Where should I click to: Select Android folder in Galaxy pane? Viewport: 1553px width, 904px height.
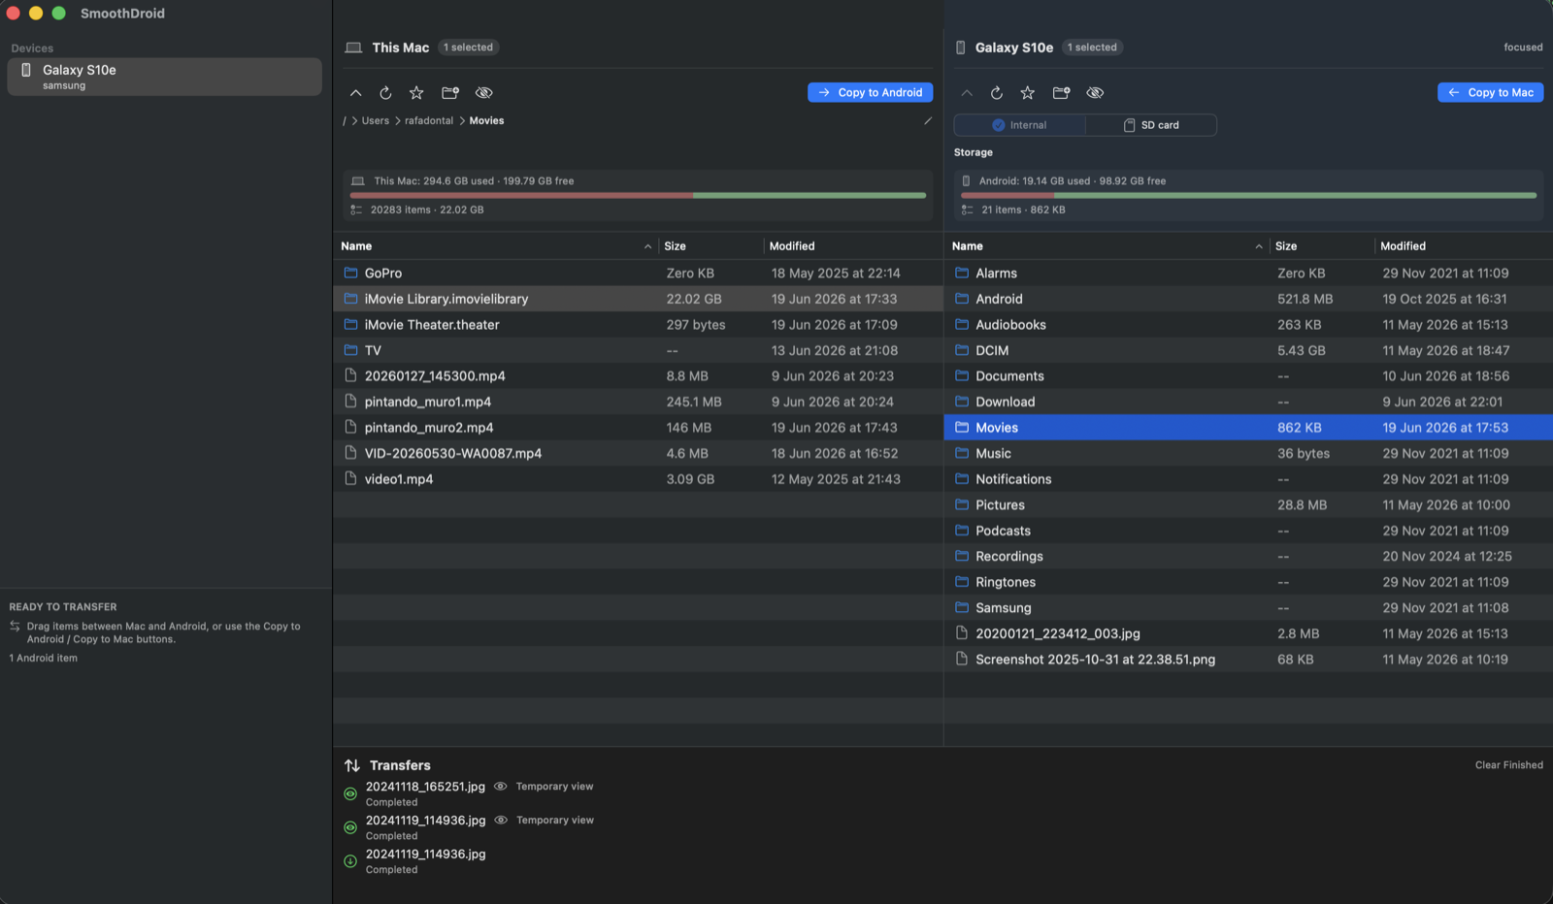(1248, 299)
